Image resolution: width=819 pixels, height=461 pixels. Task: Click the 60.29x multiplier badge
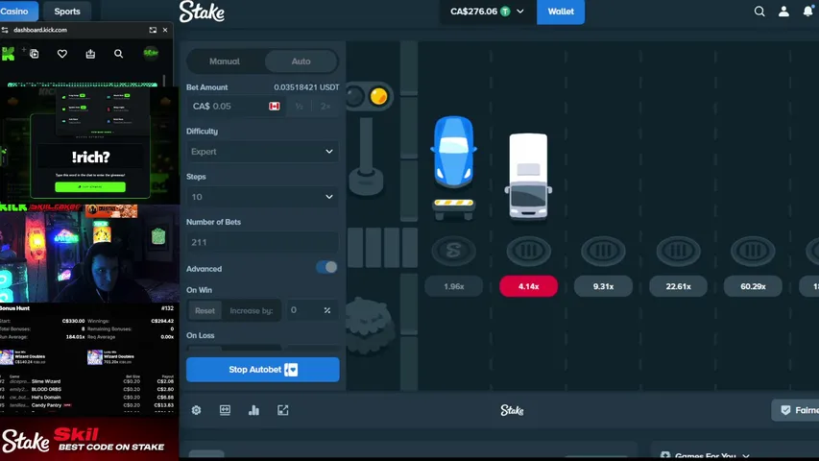(753, 286)
